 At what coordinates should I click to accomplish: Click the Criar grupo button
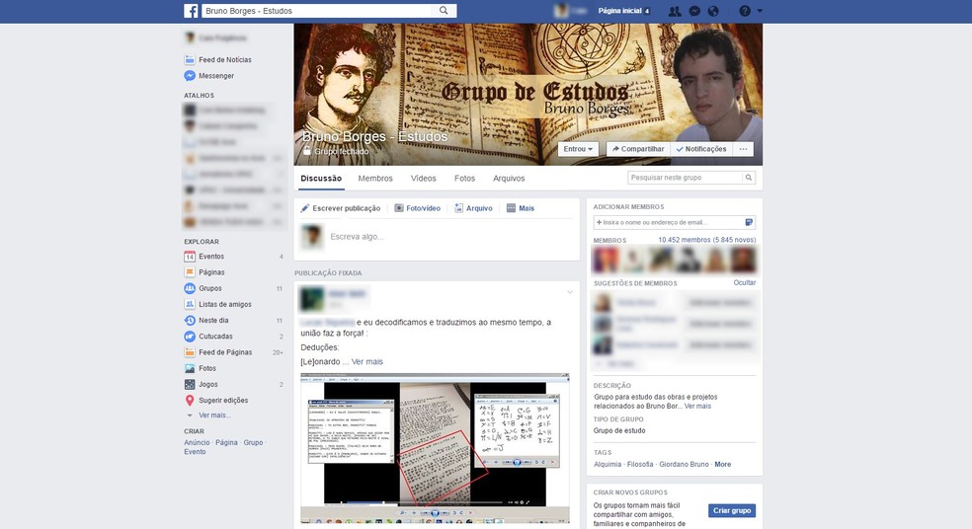pos(732,510)
